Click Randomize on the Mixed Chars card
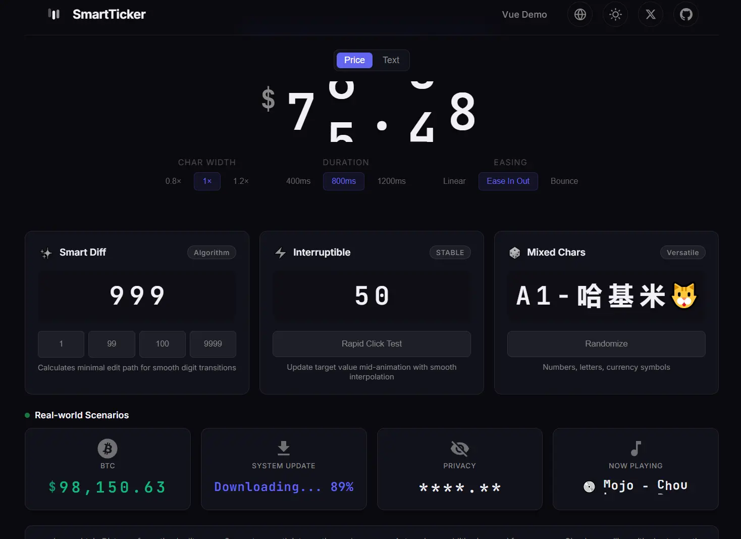Image resolution: width=741 pixels, height=539 pixels. pos(606,344)
